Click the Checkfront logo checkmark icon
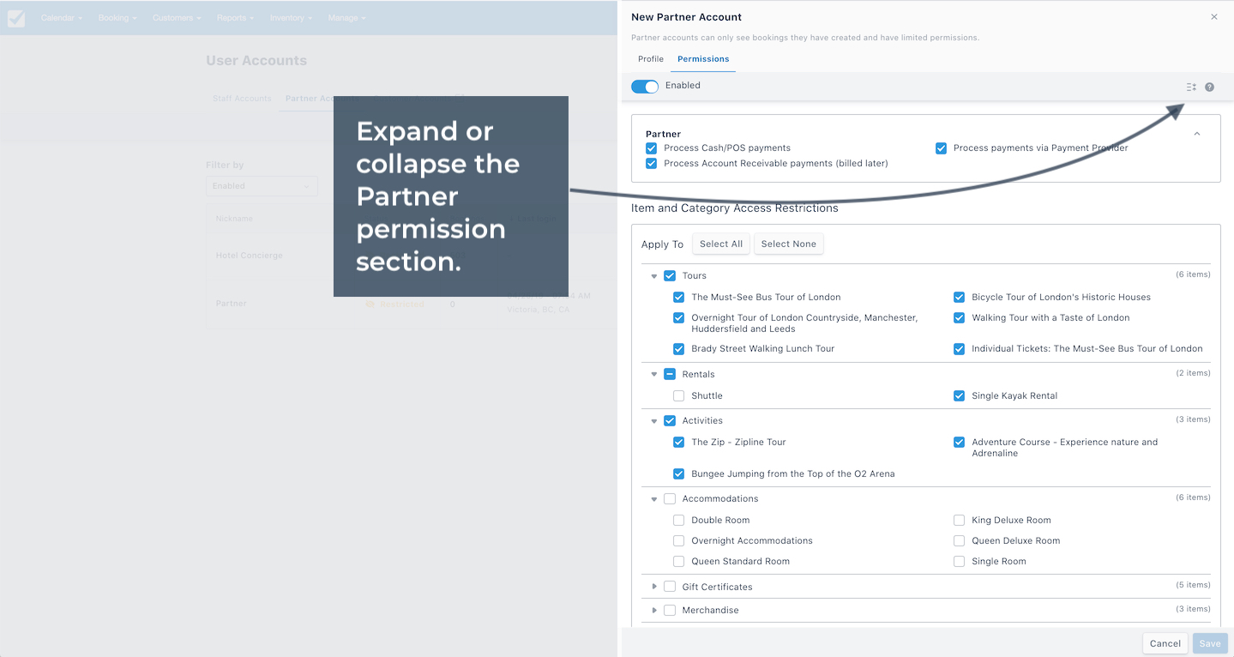This screenshot has height=657, width=1234. (x=16, y=18)
